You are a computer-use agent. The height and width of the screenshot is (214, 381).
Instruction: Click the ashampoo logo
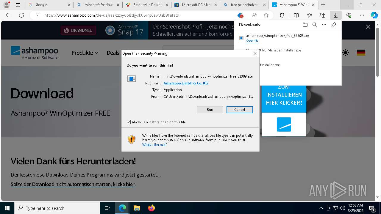[x=35, y=53]
